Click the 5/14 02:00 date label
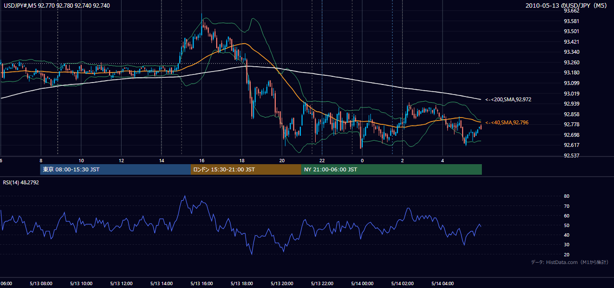This screenshot has height=288, width=614. click(402, 283)
